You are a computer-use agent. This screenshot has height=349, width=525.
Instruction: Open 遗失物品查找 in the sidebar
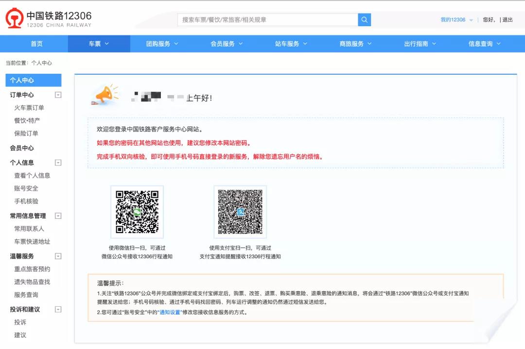pos(32,282)
